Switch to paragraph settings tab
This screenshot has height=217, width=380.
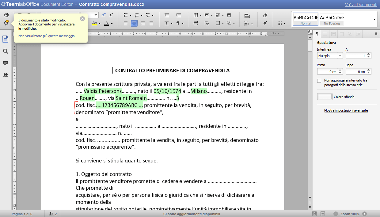pos(317,34)
